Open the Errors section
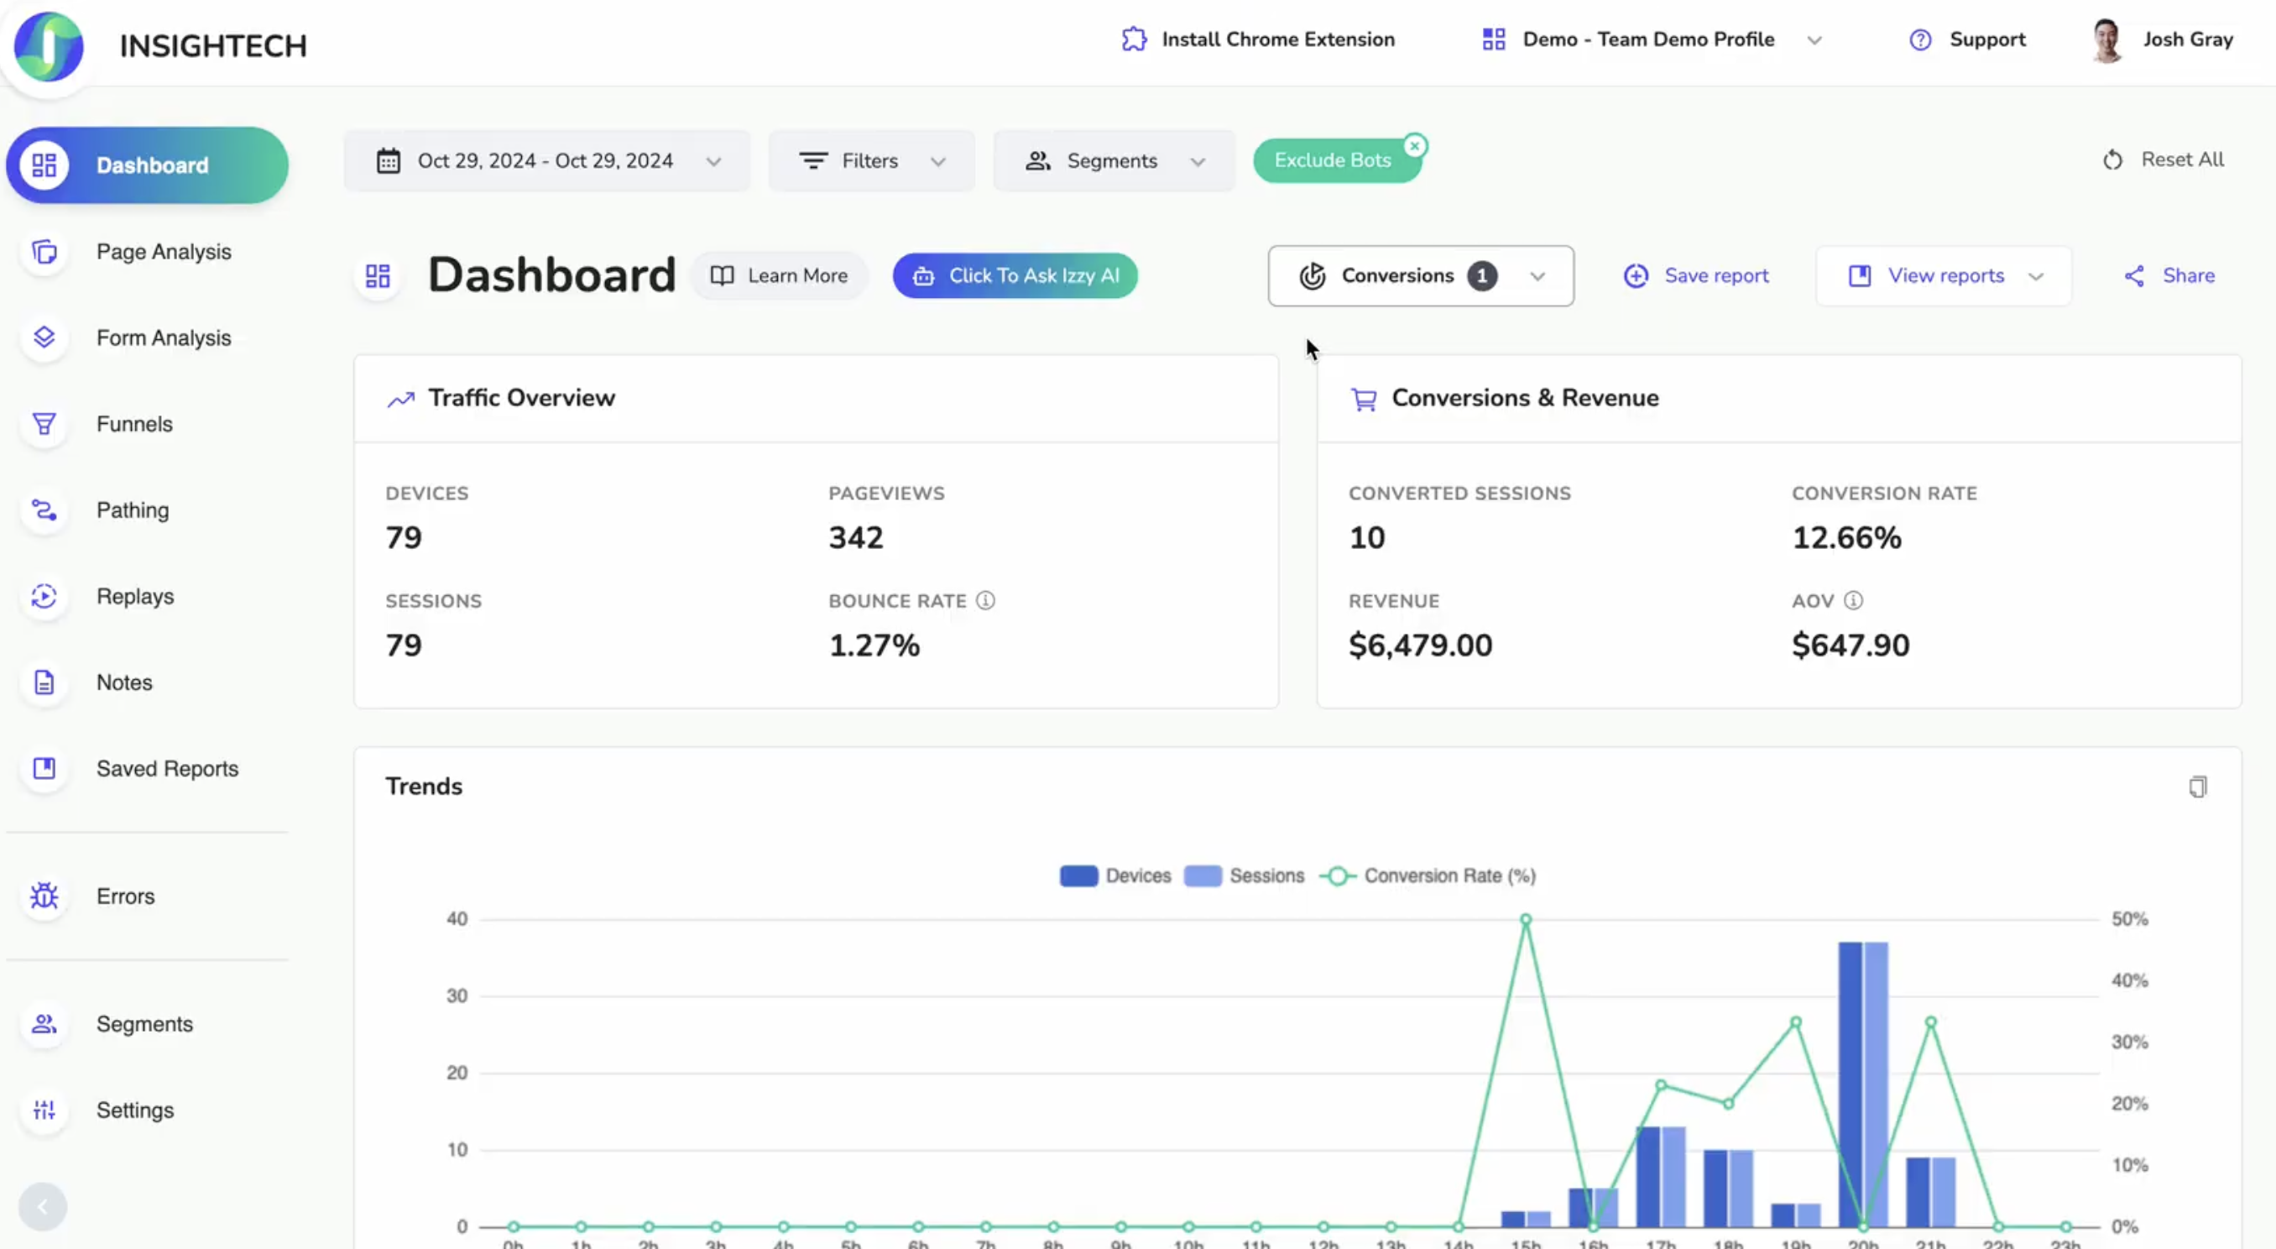 coord(124,896)
